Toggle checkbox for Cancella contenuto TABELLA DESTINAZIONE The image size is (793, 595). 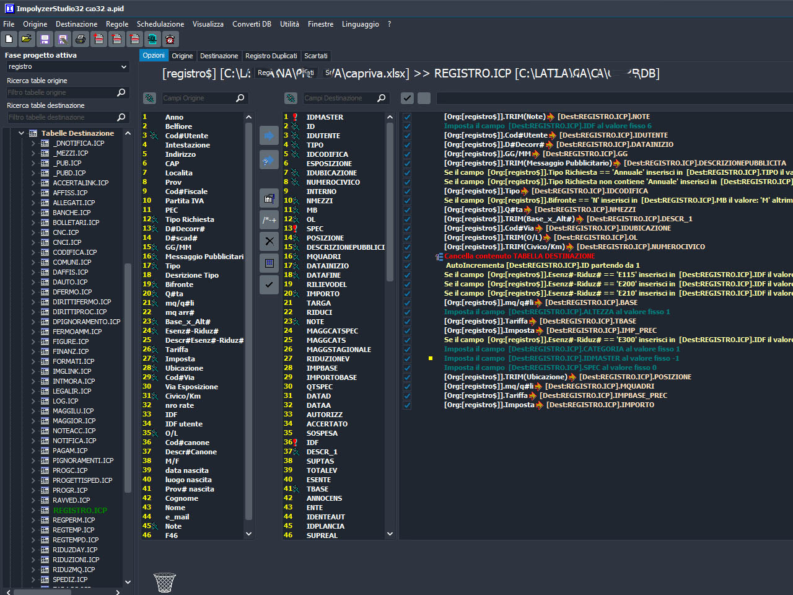407,256
